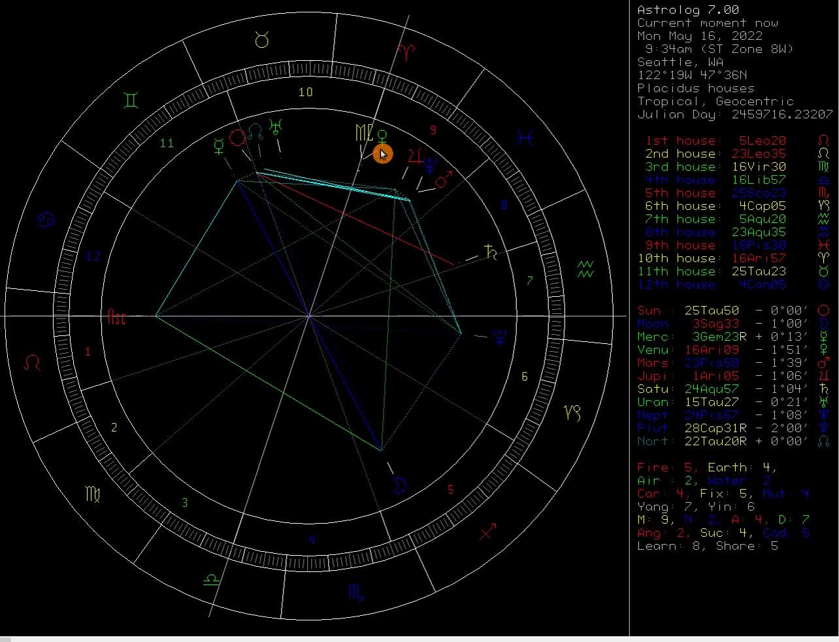Select the Aquarius sign glyph on the wheel
839x642 pixels.
[585, 269]
